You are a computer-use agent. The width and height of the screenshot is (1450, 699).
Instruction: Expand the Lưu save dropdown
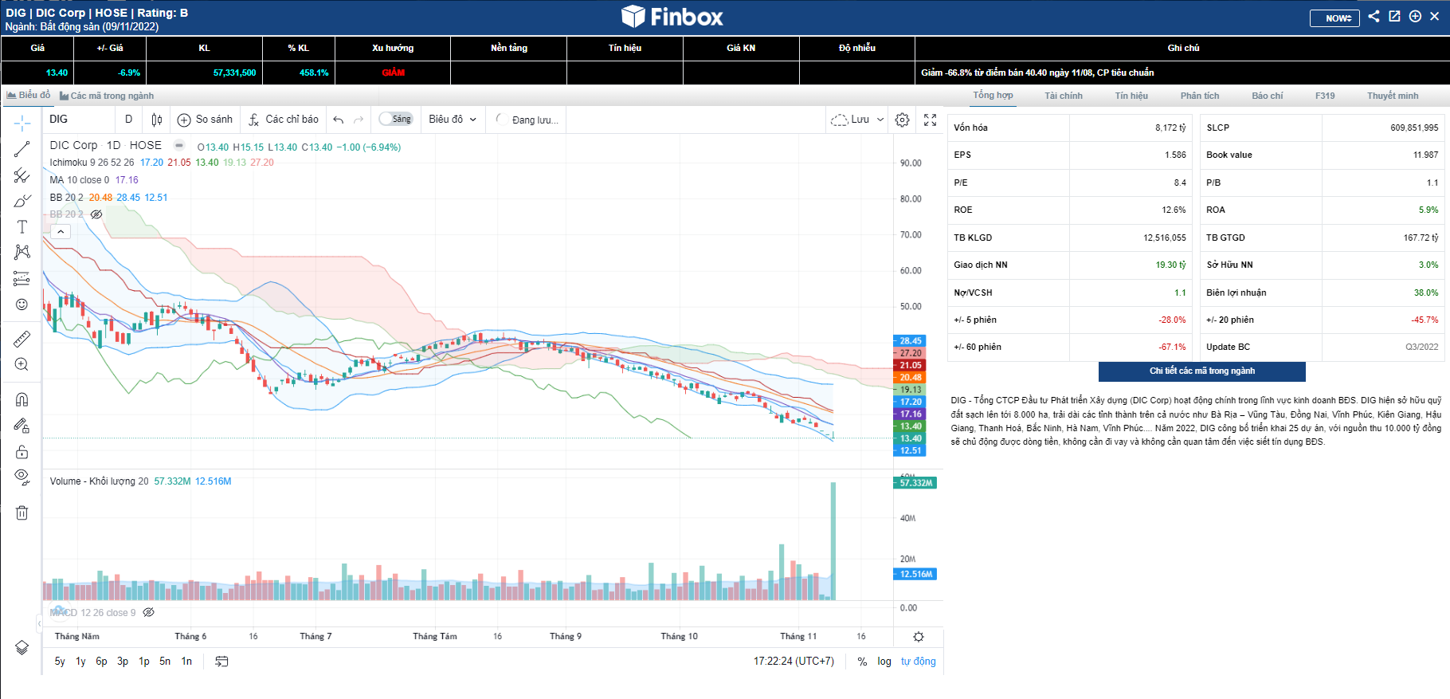click(x=880, y=120)
